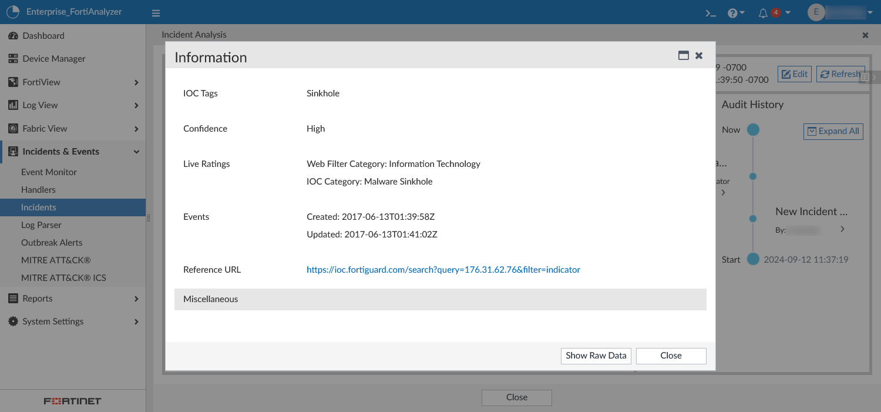Click the bottom Close button behind dialog
Viewport: 881px width, 412px height.
(516, 397)
